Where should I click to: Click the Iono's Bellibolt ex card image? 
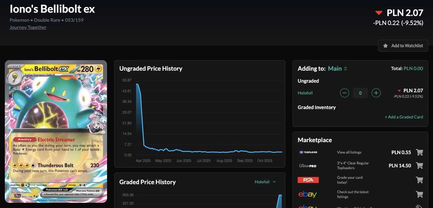(56, 131)
